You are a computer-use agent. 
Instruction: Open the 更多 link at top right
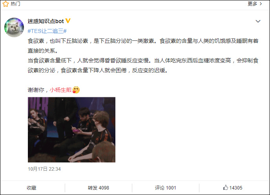coord(252,4)
